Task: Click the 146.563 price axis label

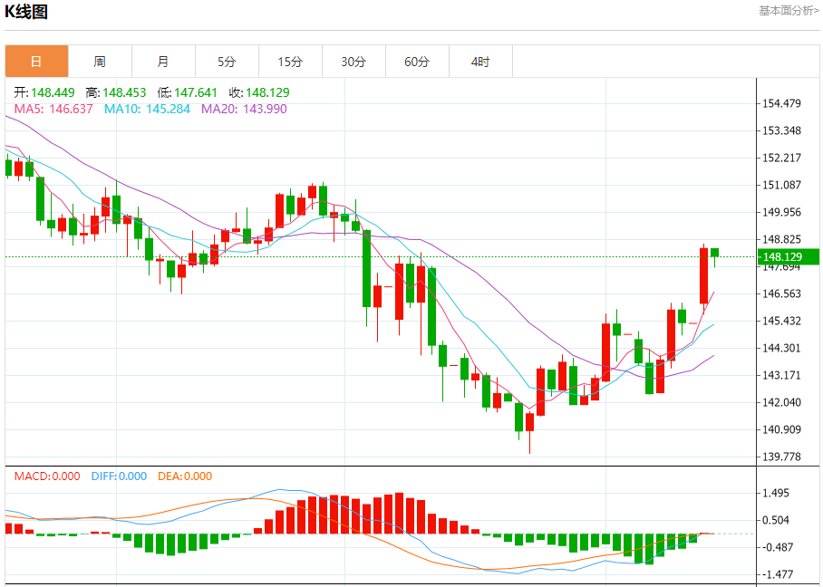Action: click(782, 293)
